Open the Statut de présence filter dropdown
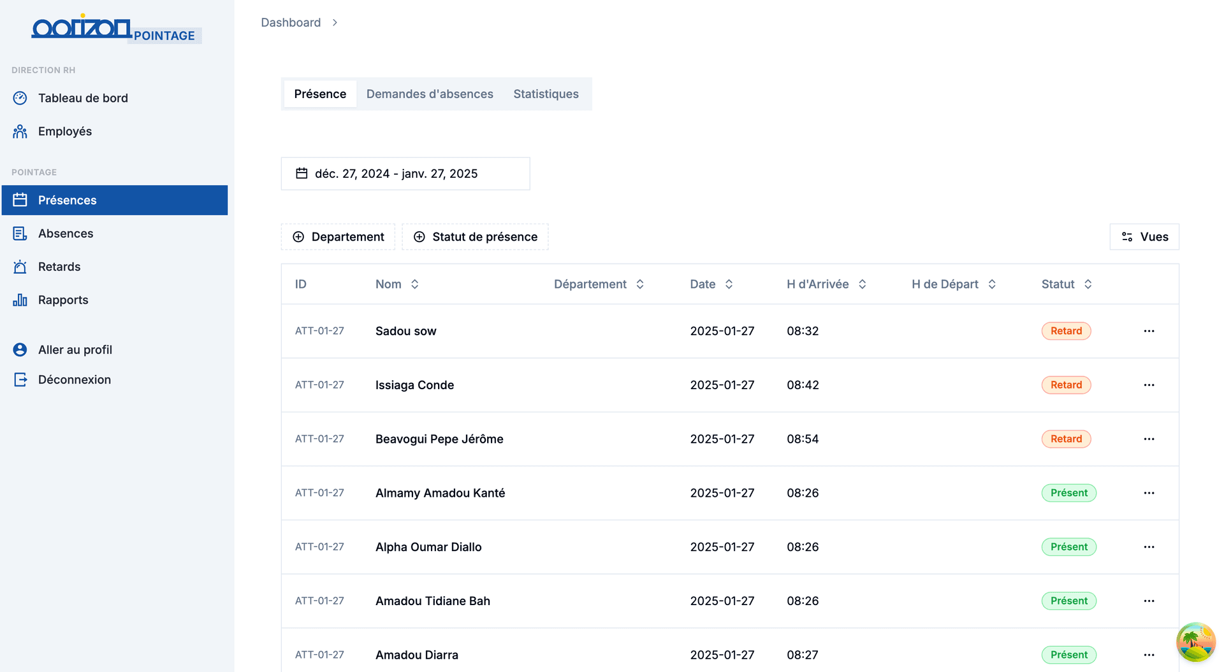1224x672 pixels. [474, 236]
